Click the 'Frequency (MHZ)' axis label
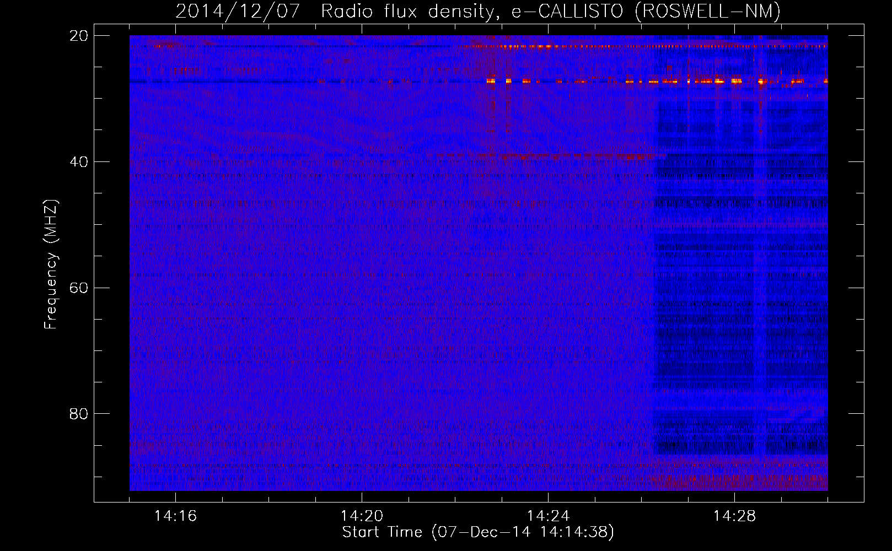 pos(51,264)
